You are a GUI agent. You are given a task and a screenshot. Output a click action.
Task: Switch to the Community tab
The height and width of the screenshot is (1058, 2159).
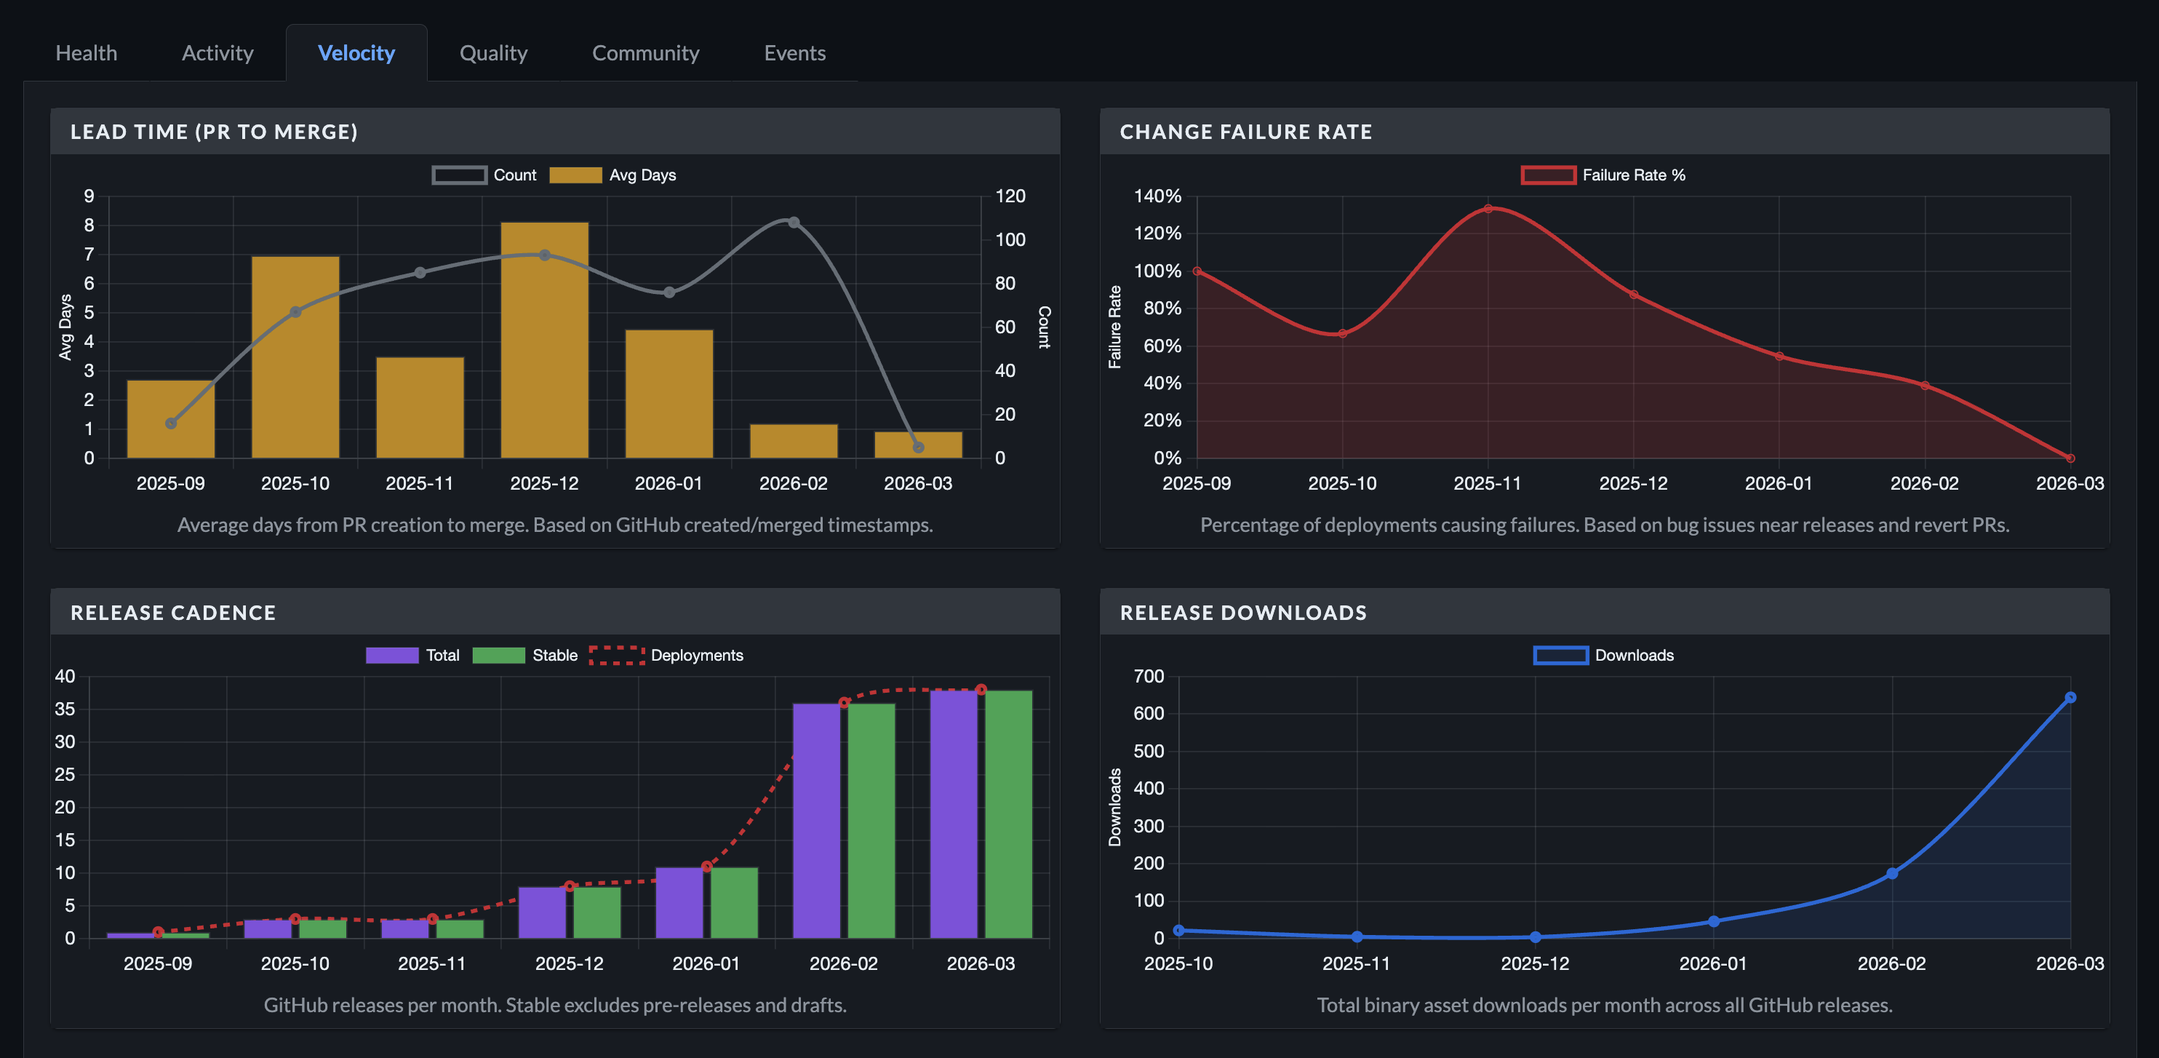coord(645,52)
